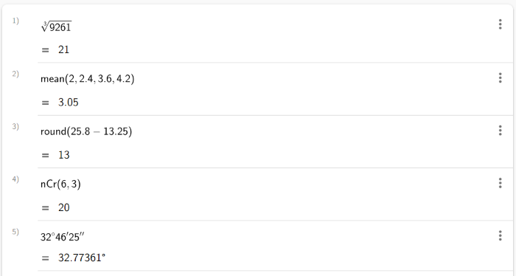
Task: Click the cube root of 9261 expression
Action: coord(56,27)
